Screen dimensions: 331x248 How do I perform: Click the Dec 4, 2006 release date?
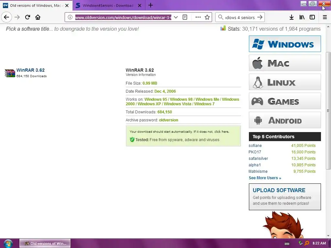[x=165, y=91]
